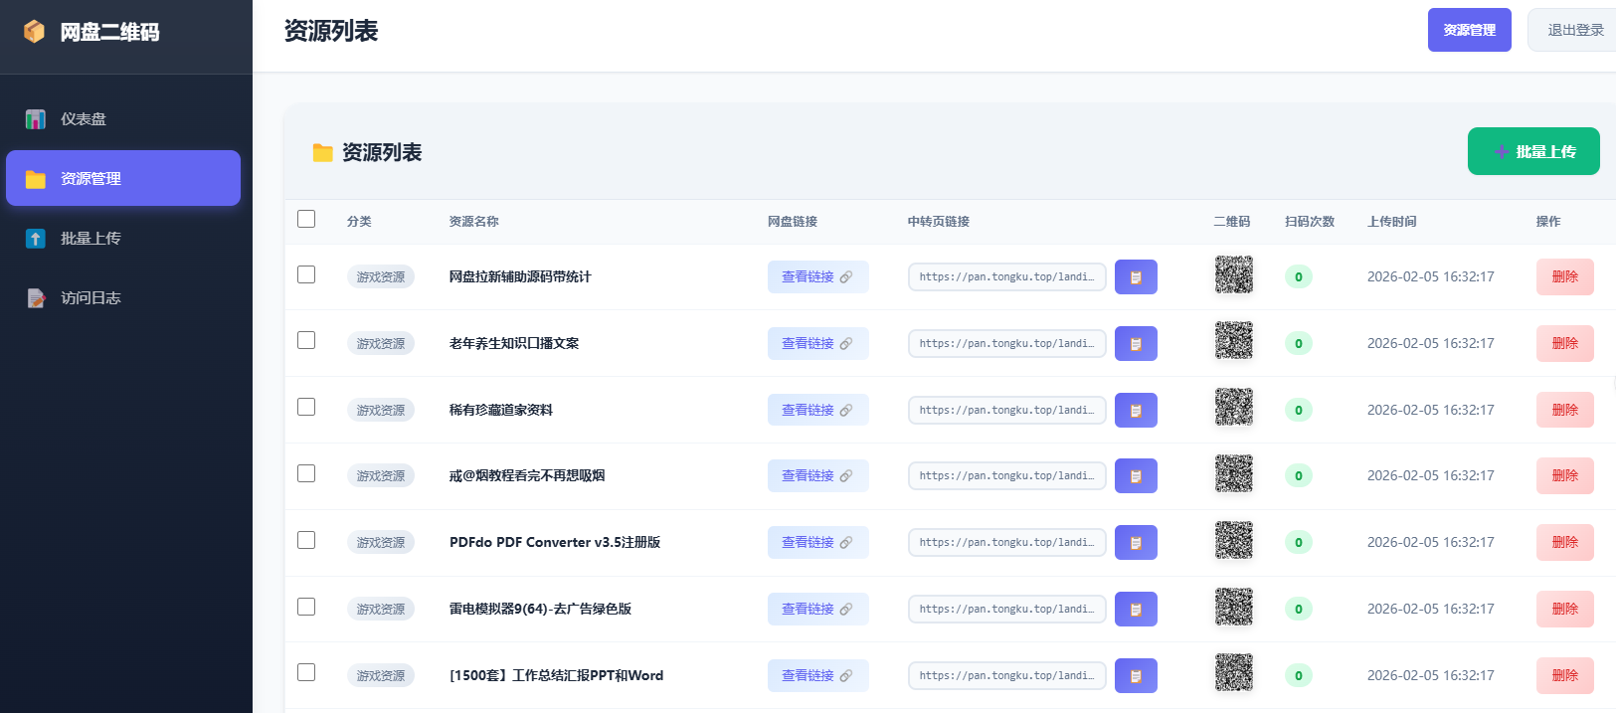Copy landing link for 戒@烟教程看完不再想吸烟
This screenshot has height=713, width=1616.
pos(1136,475)
